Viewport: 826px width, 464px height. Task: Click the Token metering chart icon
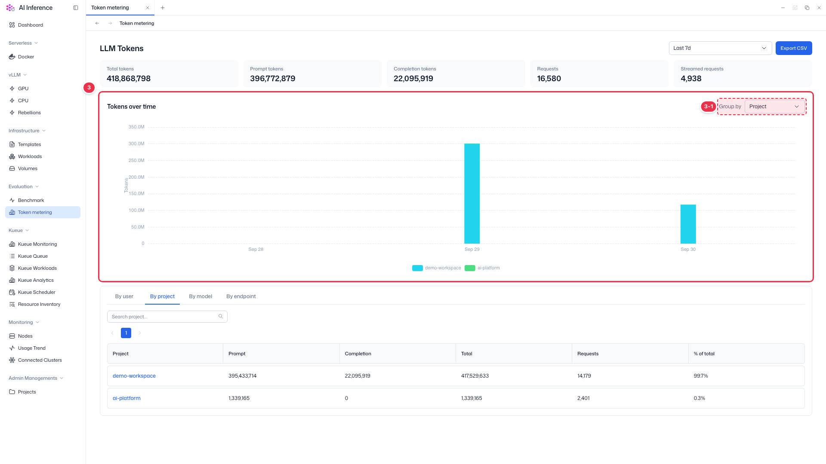(12, 212)
